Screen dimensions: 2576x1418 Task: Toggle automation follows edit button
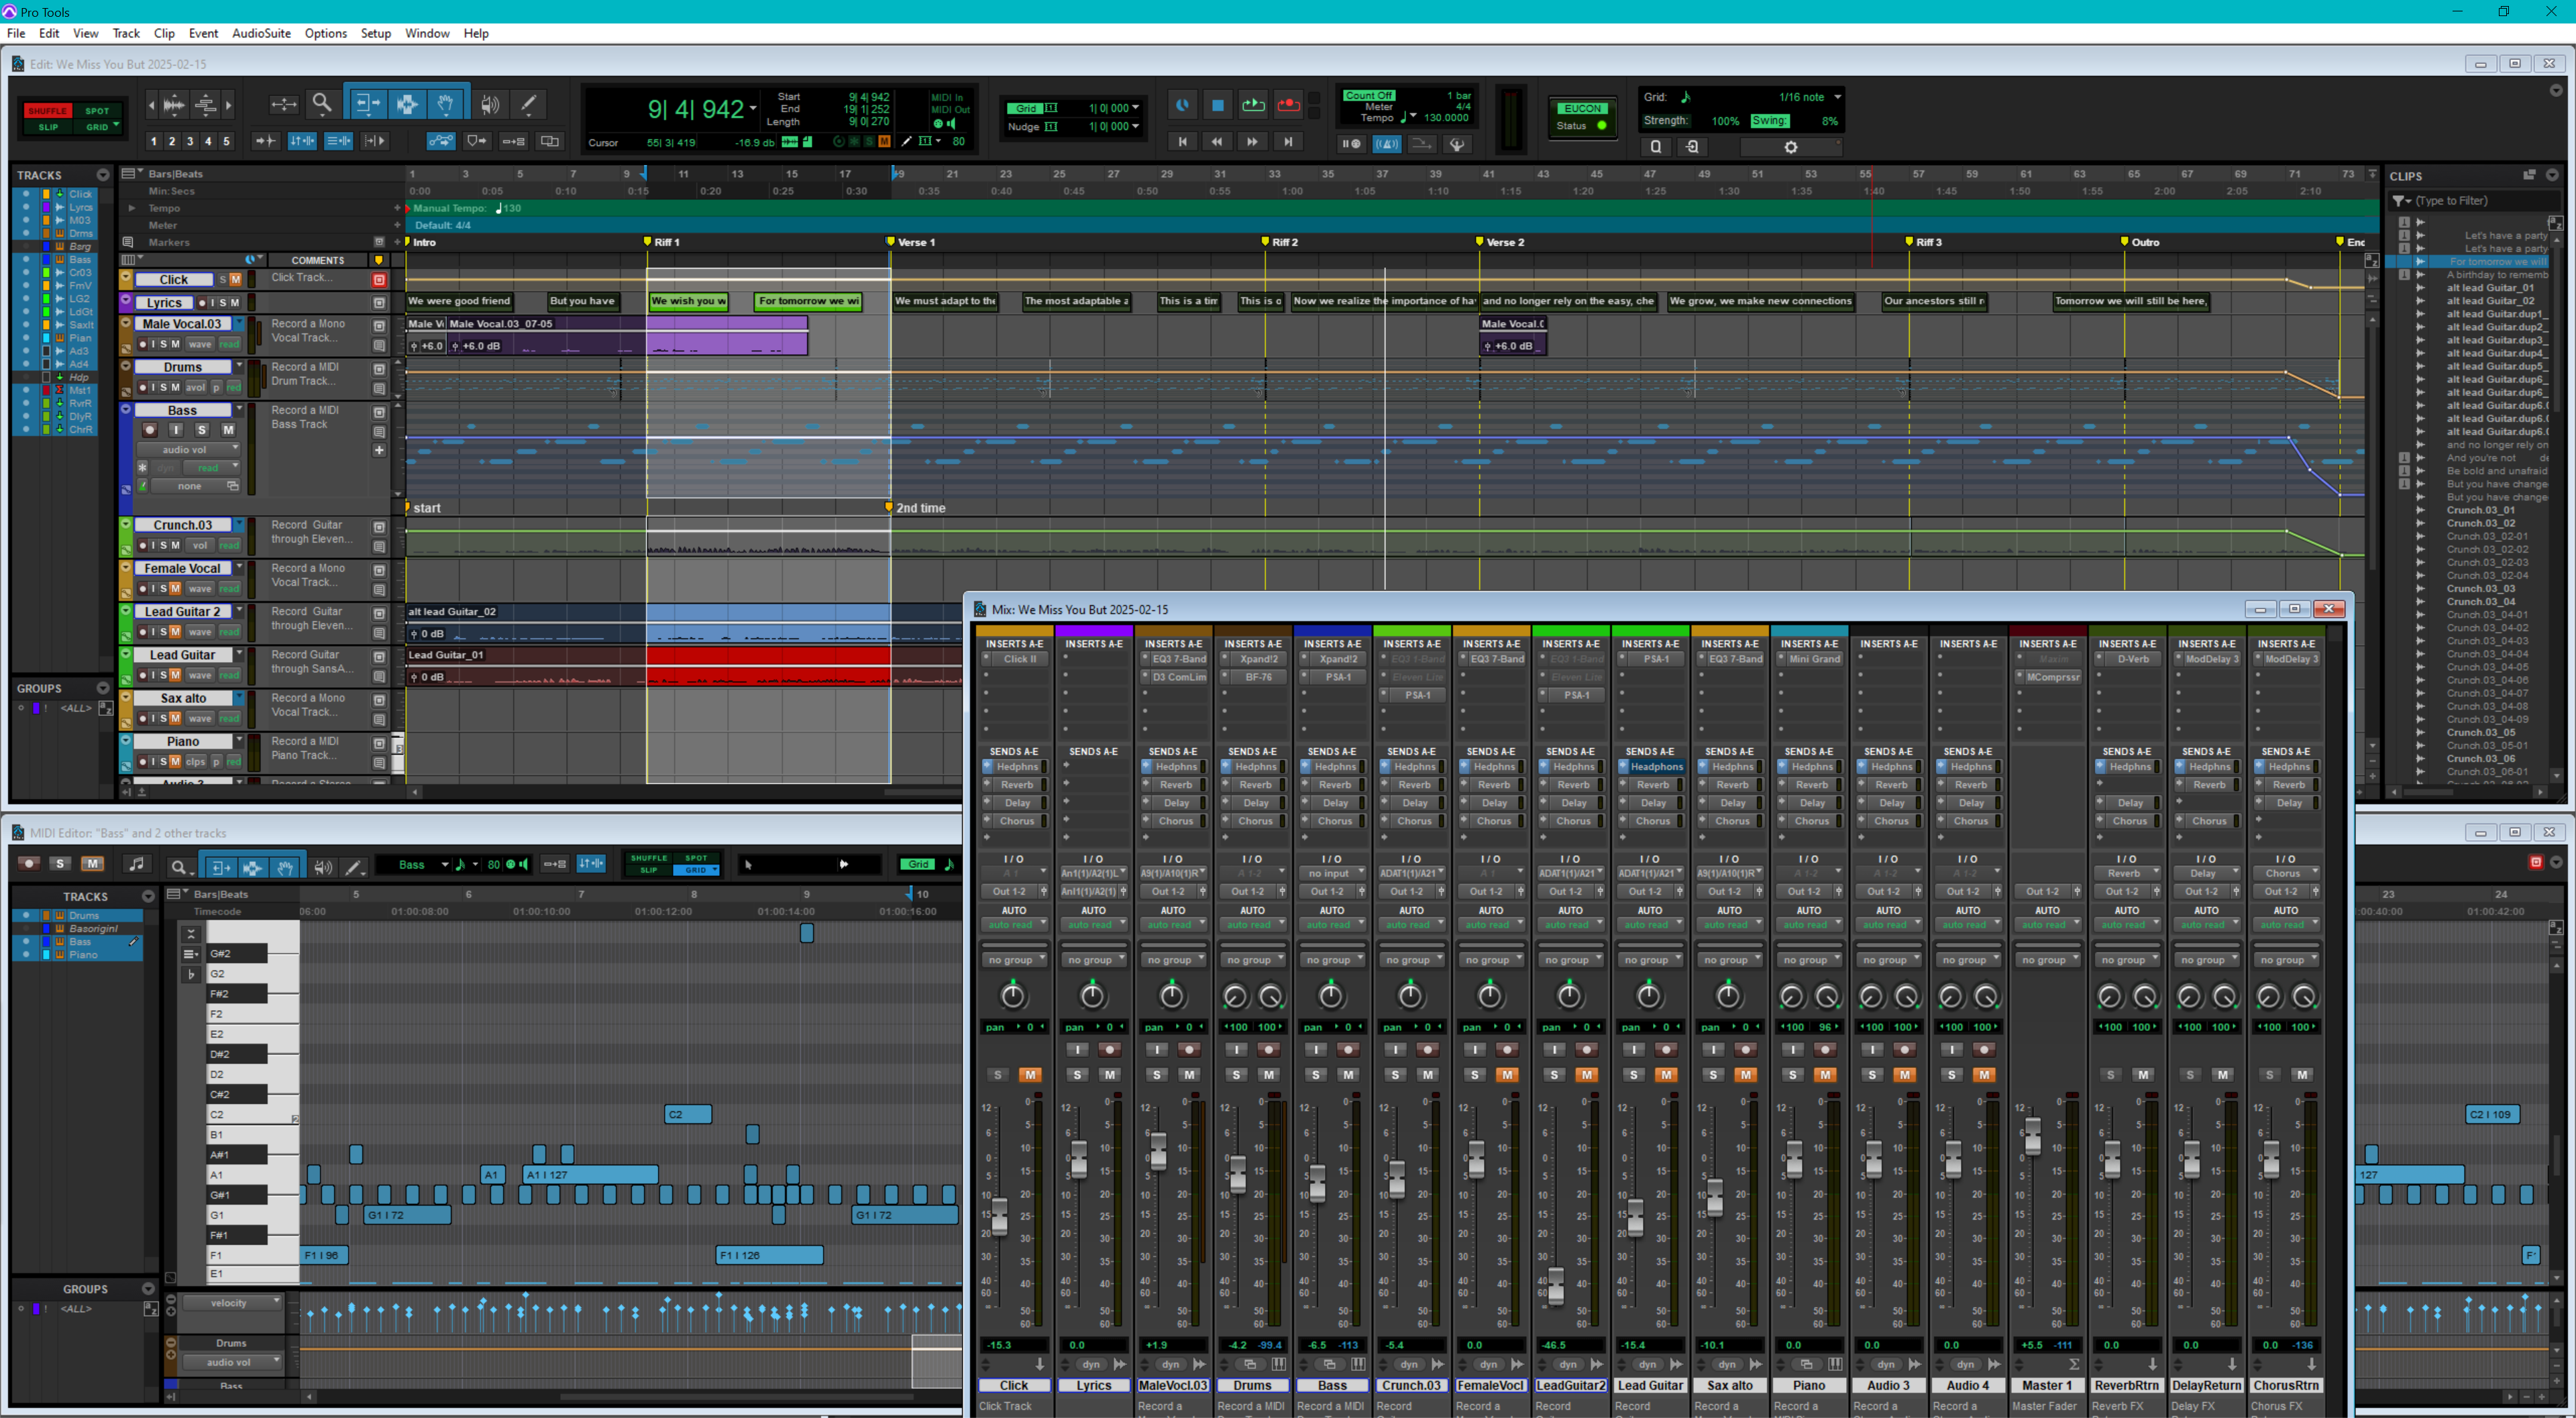click(x=441, y=141)
